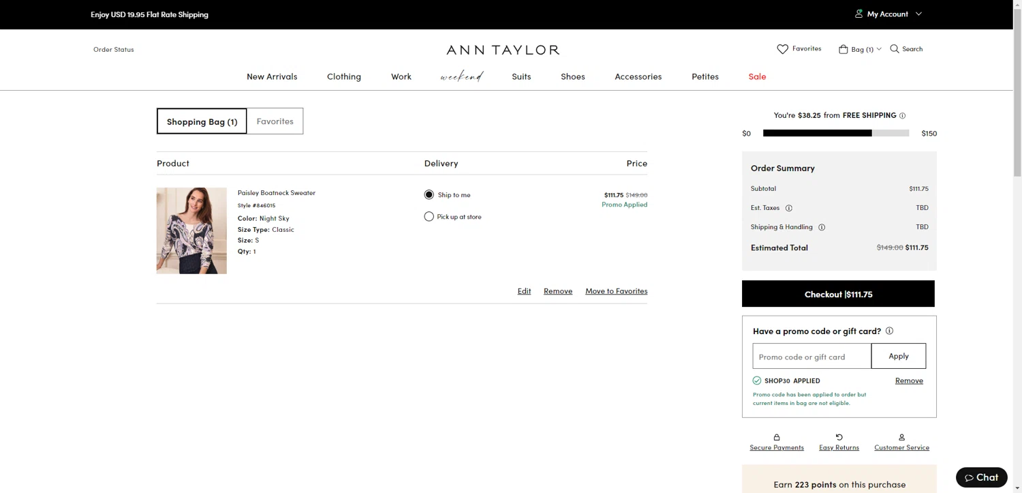This screenshot has height=493, width=1022.
Task: Click the Easy Returns arrow icon
Action: point(839,437)
